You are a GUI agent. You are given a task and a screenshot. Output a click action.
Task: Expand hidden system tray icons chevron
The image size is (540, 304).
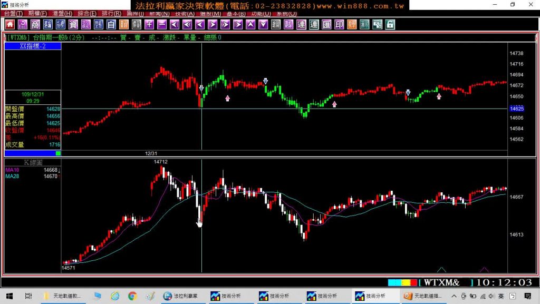click(454, 296)
